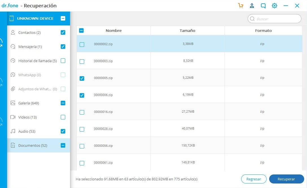Click the paperclip attachments icon
The image size is (307, 188).
pyautogui.click(x=13, y=89)
